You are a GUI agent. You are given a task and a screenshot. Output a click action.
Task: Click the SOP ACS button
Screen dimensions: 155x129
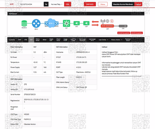[90, 4]
